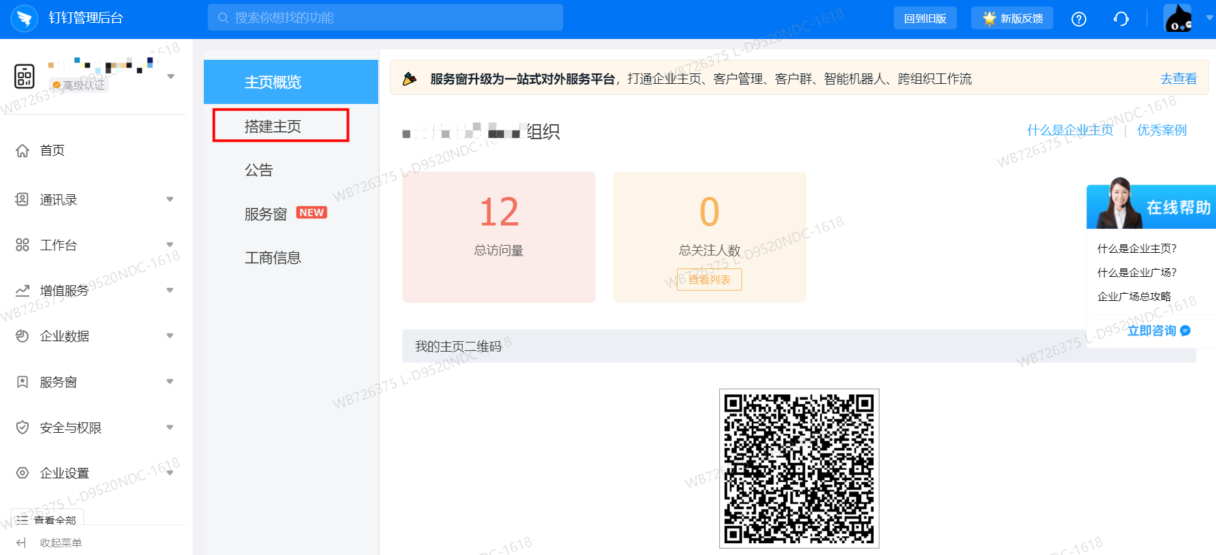Click the 收起菜单 collapse arrow icon
The height and width of the screenshot is (555, 1216).
click(x=21, y=543)
